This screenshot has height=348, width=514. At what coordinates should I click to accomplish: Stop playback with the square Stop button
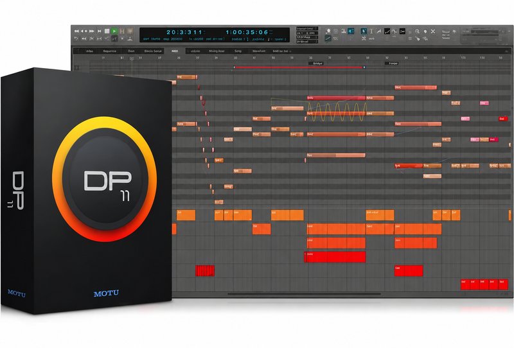coord(107,31)
